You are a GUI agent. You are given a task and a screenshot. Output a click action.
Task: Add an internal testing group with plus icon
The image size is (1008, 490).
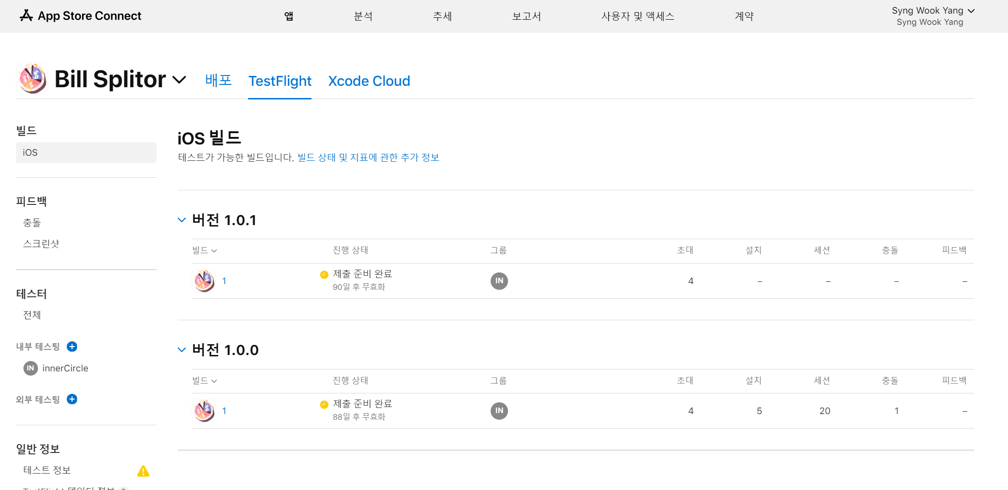point(72,347)
